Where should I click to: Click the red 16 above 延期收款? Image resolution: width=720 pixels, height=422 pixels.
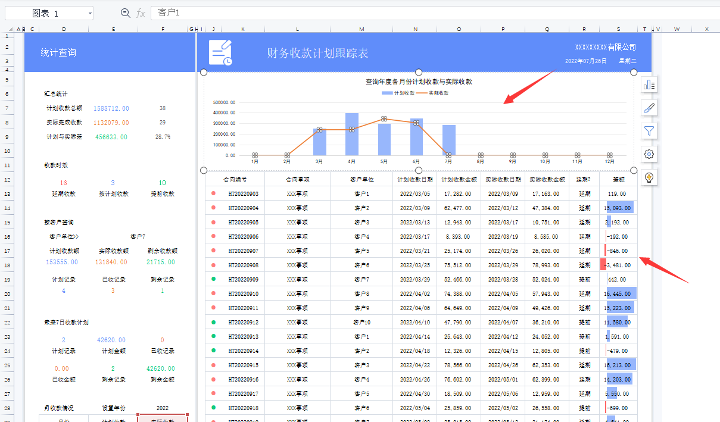click(x=64, y=183)
